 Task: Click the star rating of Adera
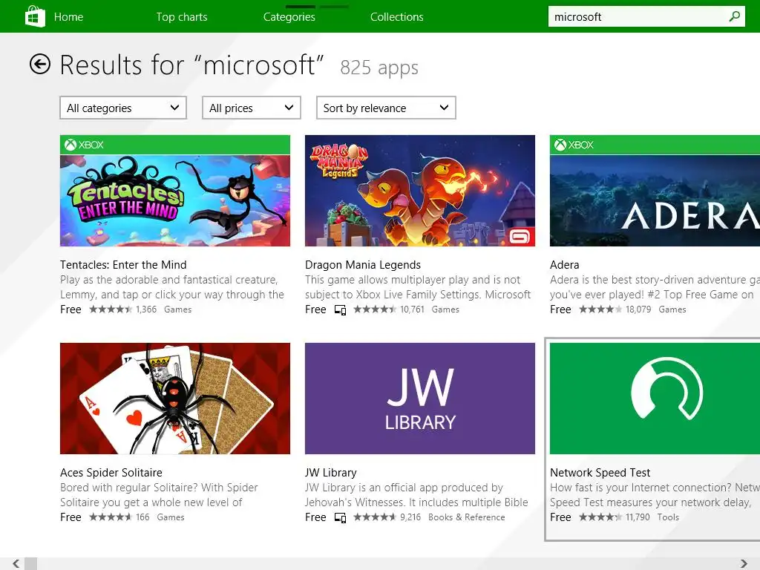(600, 309)
